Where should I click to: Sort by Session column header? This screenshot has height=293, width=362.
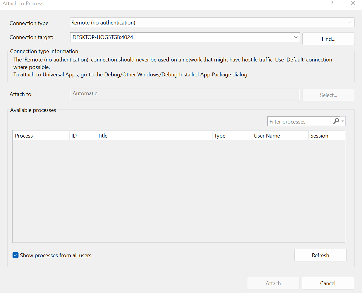point(319,136)
